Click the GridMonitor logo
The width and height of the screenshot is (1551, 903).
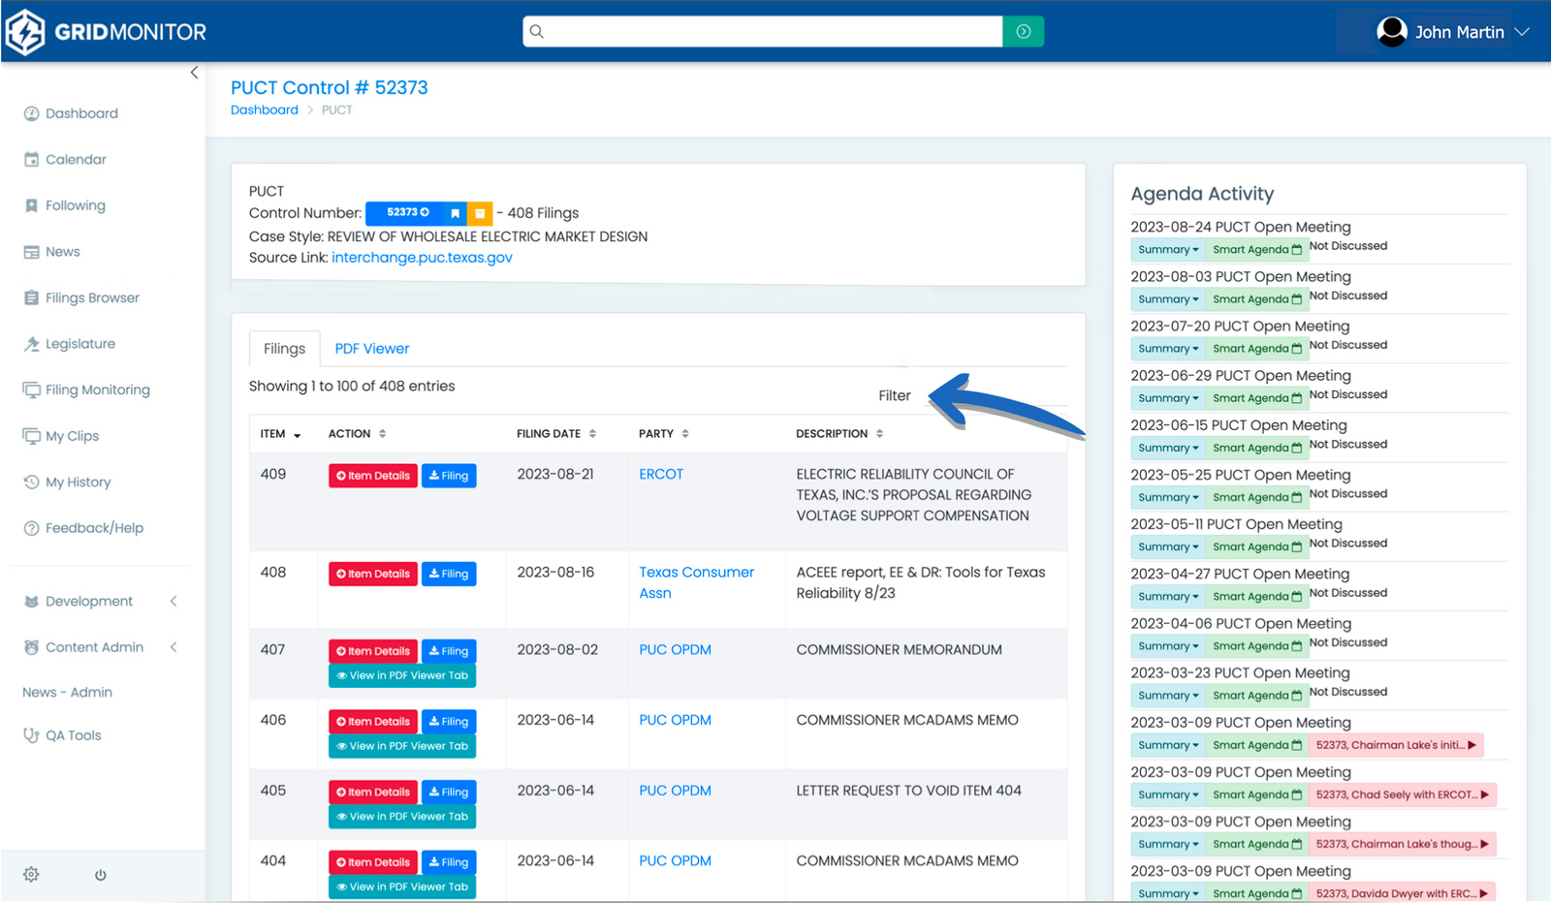point(107,32)
